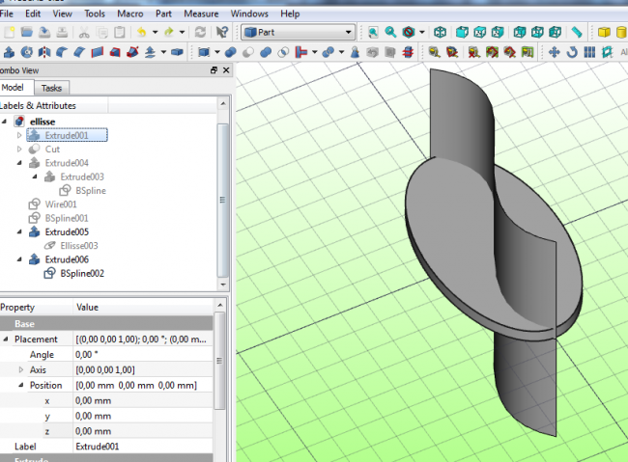The height and width of the screenshot is (462, 628).
Task: Click the draw style icon
Action: 409,32
